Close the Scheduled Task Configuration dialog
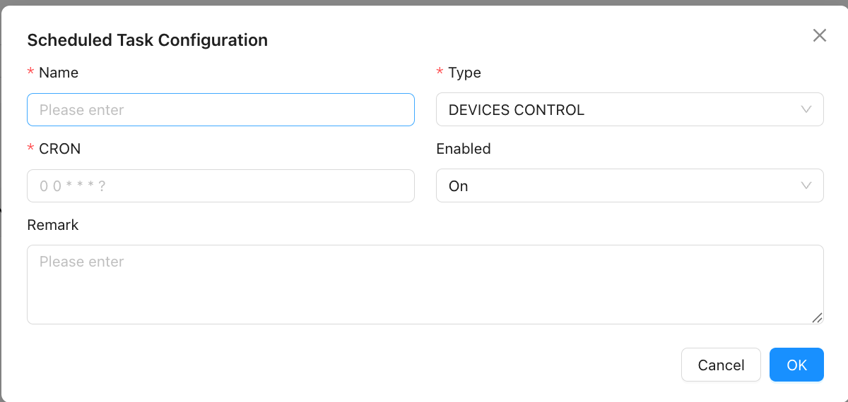Viewport: 848px width, 402px height. pos(820,36)
